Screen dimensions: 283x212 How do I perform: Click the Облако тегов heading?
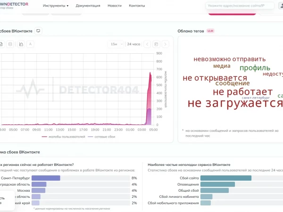click(x=191, y=31)
